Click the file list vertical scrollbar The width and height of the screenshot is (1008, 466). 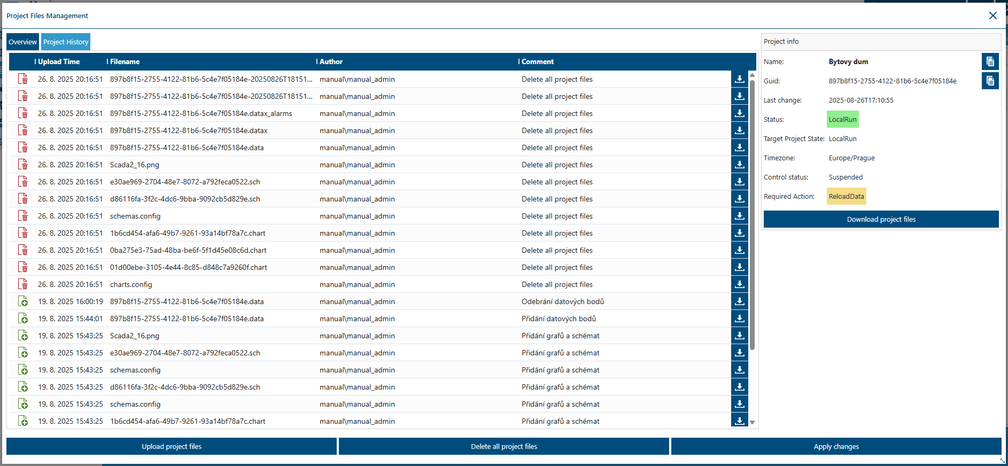[x=752, y=215]
